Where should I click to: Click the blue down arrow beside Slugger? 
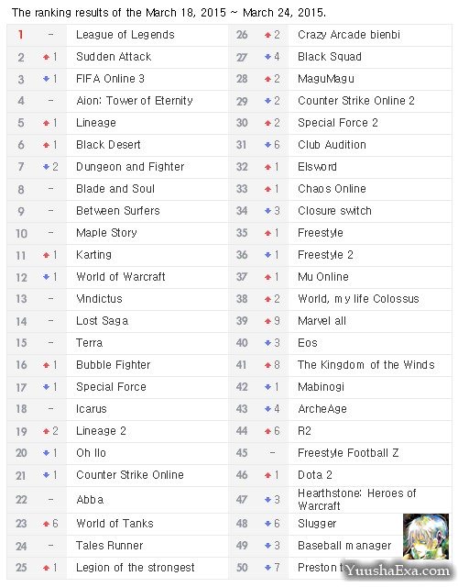(267, 524)
